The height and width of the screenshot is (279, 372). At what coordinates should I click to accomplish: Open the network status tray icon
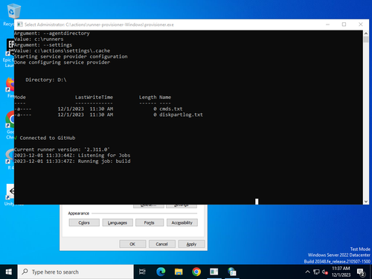[316, 272]
